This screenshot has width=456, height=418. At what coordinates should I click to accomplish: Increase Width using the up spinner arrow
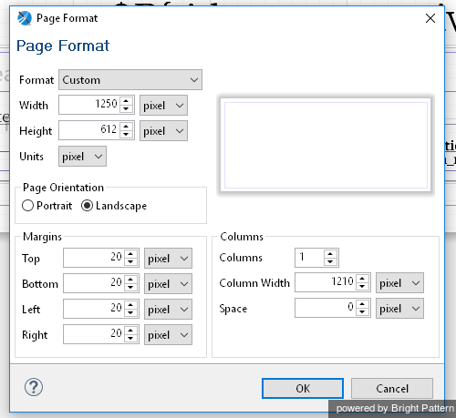126,101
